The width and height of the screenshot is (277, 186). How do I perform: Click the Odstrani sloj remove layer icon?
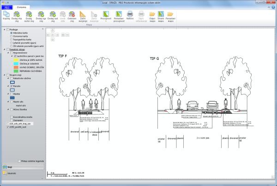pyautogui.click(x=71, y=16)
